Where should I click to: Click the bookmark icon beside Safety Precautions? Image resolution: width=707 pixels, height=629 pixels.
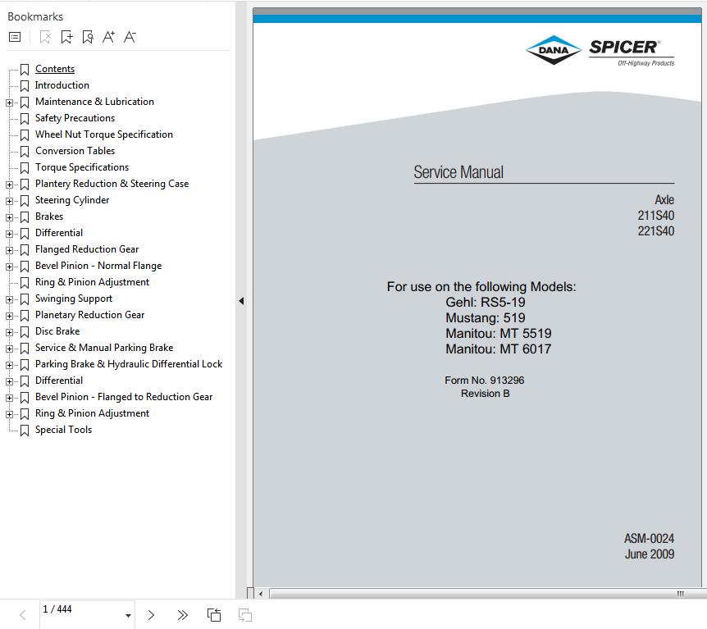(25, 119)
